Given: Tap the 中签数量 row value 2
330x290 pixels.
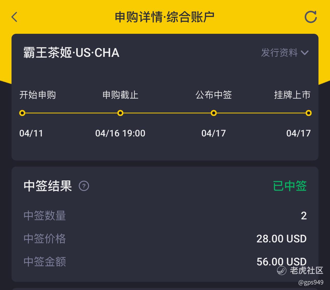Looking at the screenshot, I should (304, 216).
